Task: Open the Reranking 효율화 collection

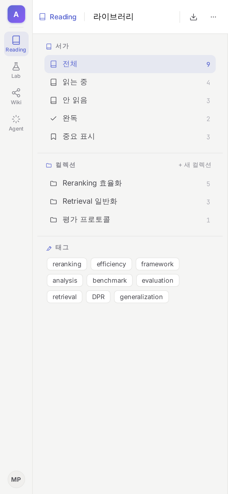Action: pos(130,183)
